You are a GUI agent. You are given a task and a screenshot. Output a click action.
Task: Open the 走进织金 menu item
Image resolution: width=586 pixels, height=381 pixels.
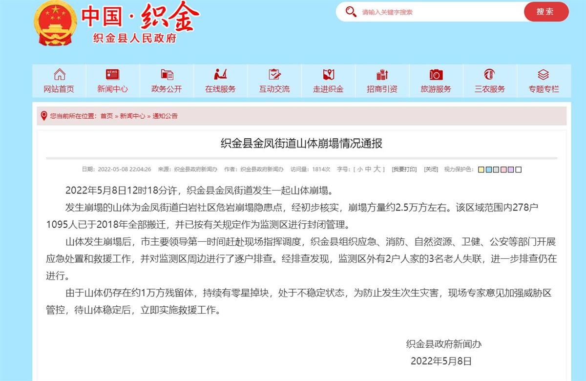point(328,89)
